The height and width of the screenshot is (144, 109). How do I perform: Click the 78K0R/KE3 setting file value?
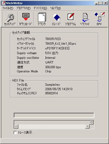click(53, 39)
